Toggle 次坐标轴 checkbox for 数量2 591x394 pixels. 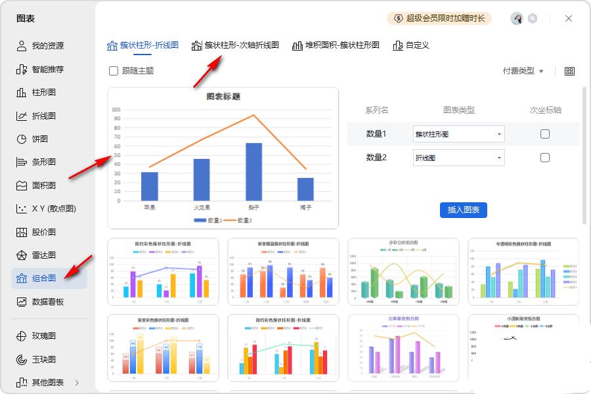click(544, 158)
